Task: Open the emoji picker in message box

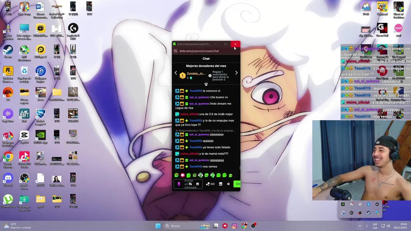Action: coord(197,184)
